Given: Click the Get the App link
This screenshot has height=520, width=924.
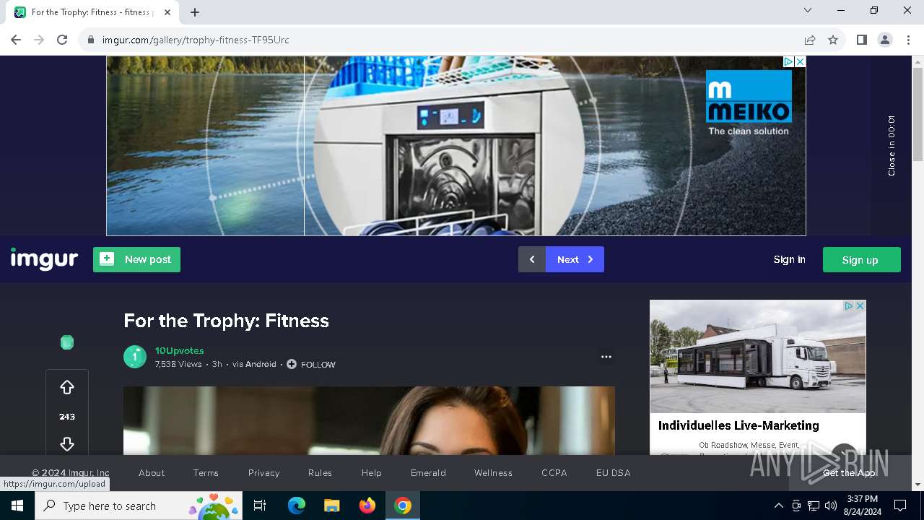Looking at the screenshot, I should [x=849, y=473].
